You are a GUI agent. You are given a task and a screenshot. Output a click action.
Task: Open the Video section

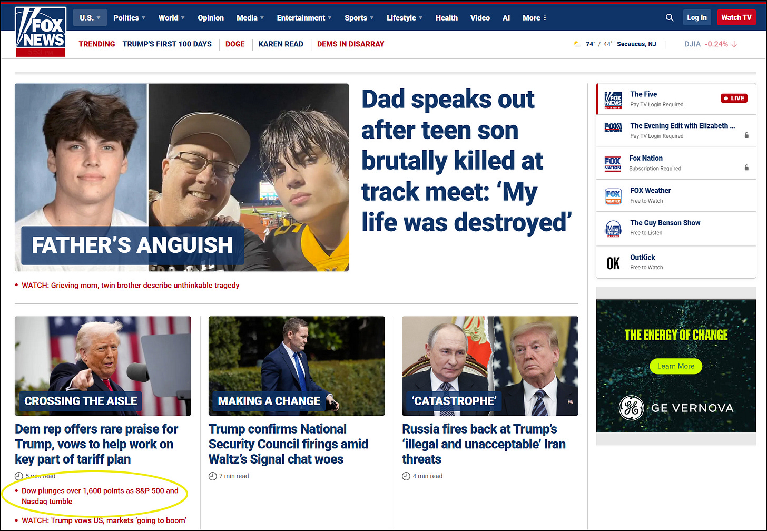[x=480, y=18]
